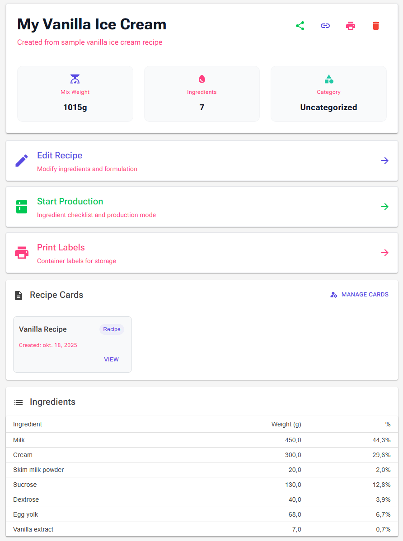The image size is (403, 541).
Task: Click the Ingredients list icon
Action: click(19, 402)
